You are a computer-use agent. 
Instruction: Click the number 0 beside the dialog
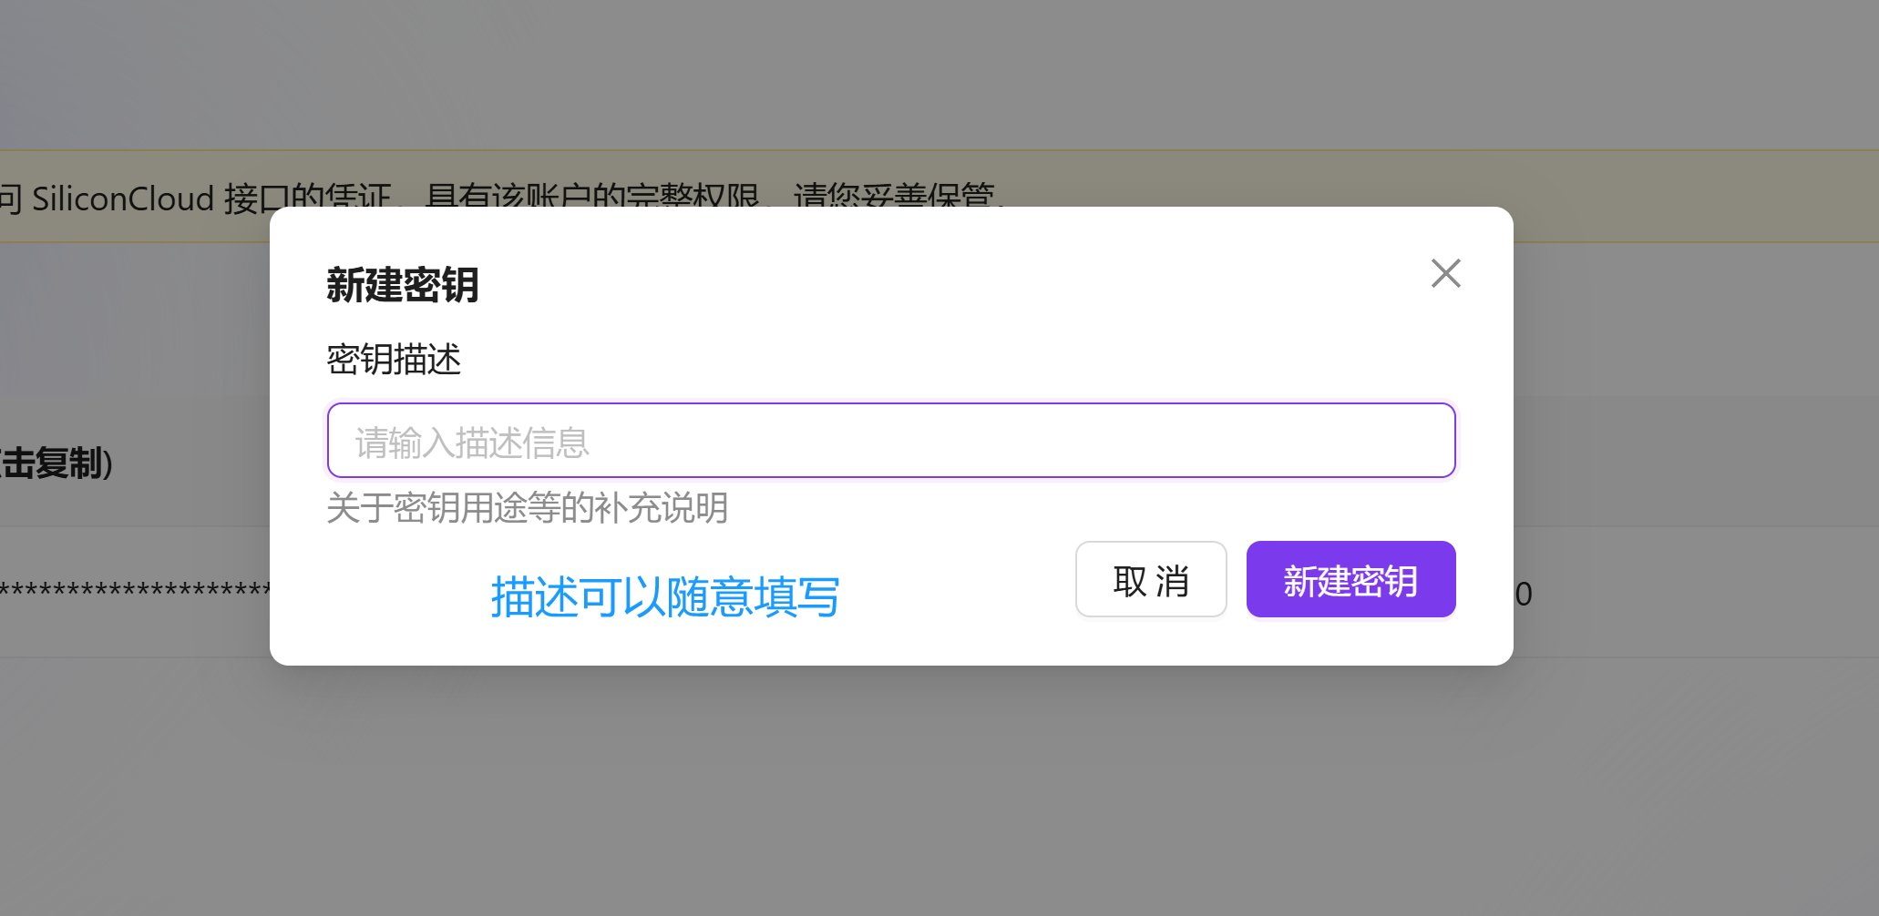coord(1525,593)
